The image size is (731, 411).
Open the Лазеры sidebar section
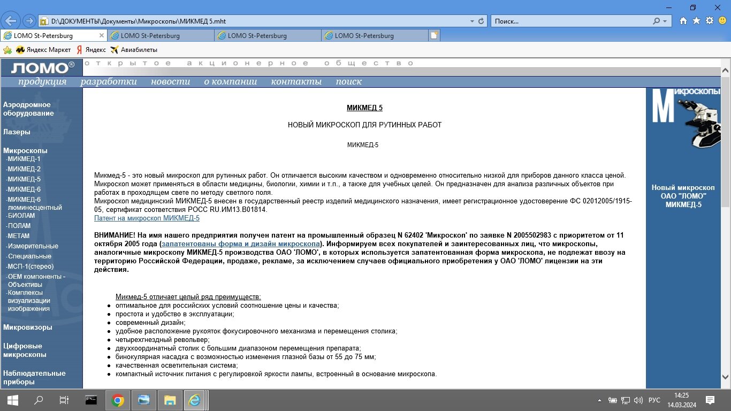click(x=17, y=132)
